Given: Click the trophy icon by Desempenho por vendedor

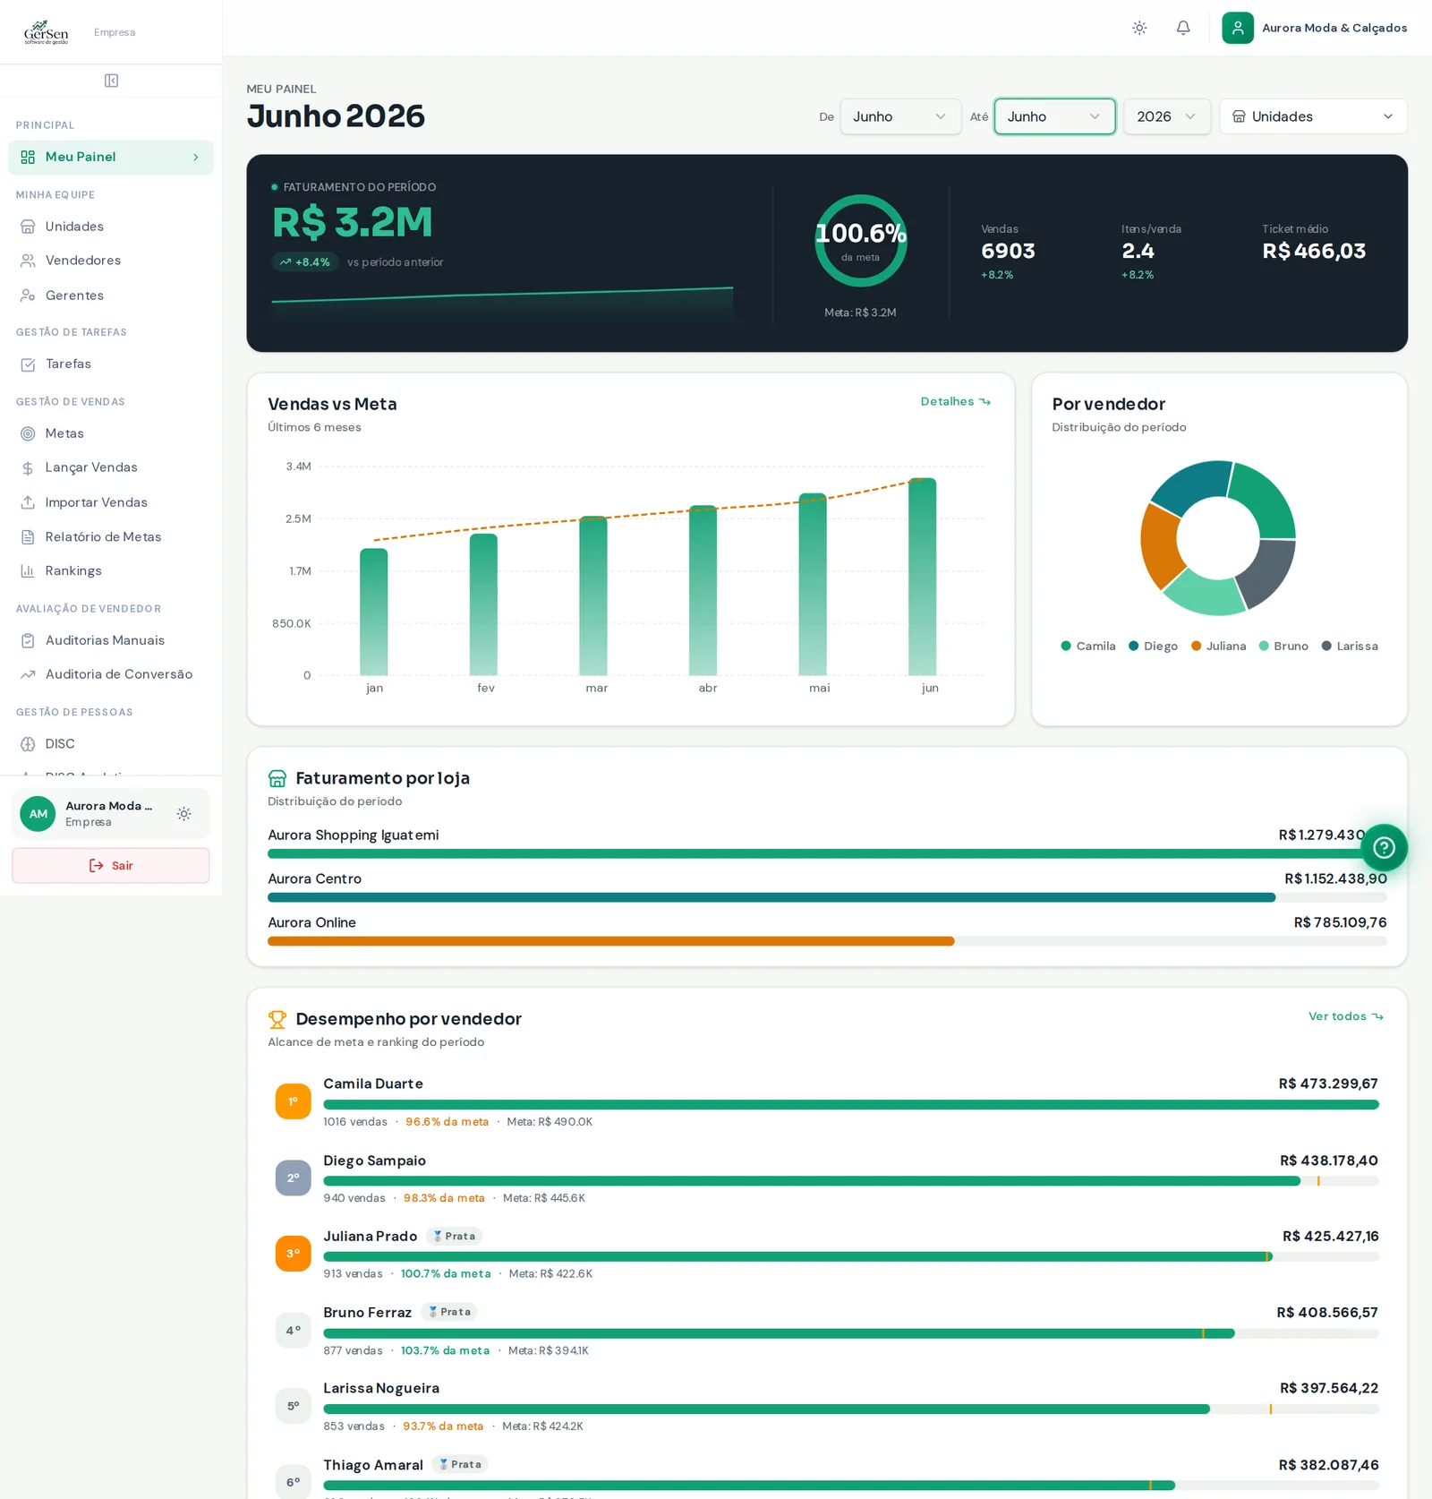Looking at the screenshot, I should (277, 1019).
